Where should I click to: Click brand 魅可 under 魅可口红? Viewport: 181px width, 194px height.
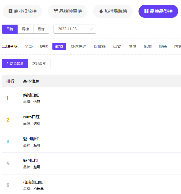[x=37, y=167]
